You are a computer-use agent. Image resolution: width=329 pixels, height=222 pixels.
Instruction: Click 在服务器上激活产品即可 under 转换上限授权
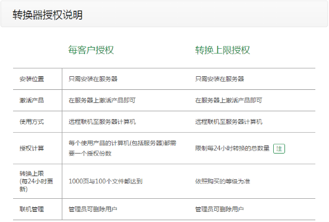pos(229,100)
